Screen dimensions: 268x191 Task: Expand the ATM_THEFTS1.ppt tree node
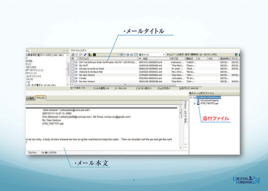pyautogui.click(x=195, y=104)
